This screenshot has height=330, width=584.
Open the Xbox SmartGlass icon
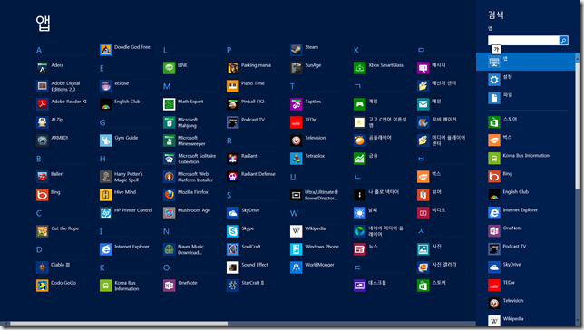360,68
